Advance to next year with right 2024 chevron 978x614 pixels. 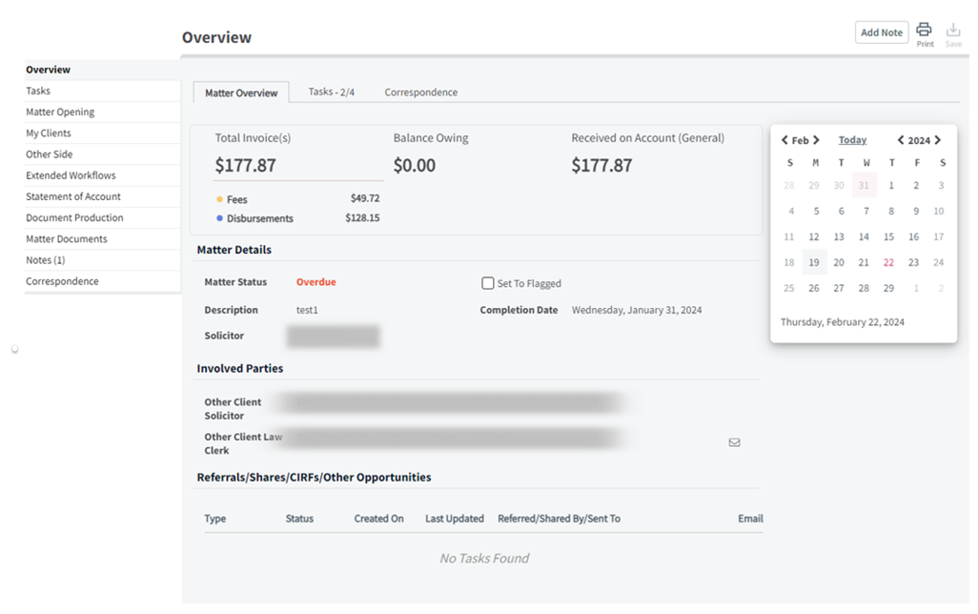tap(938, 139)
